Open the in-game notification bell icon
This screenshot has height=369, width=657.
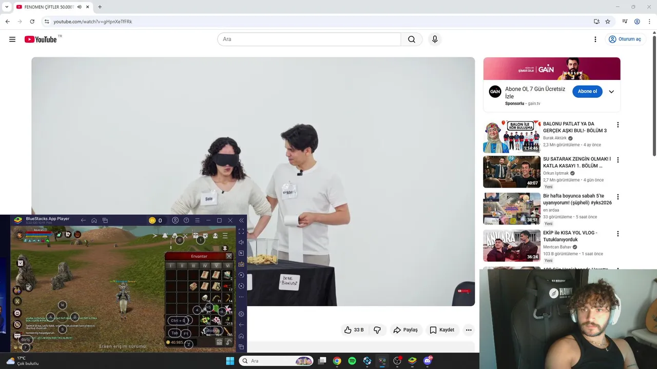coord(165,236)
